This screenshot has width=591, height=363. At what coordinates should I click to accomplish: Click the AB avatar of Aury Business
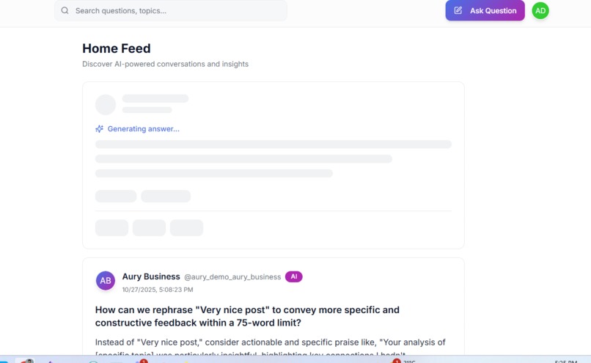[105, 281]
